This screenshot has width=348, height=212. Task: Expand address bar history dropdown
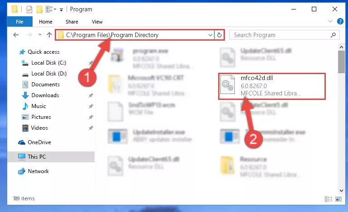tap(210, 35)
